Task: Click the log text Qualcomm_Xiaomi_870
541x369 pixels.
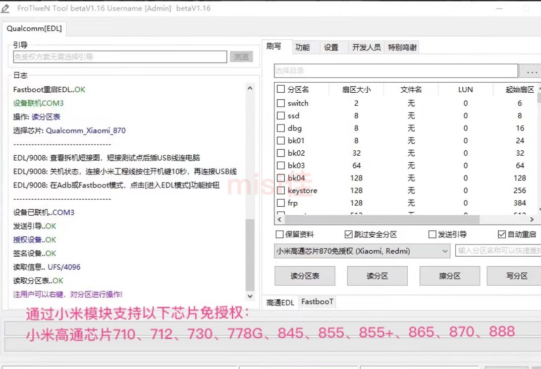Action: [86, 131]
